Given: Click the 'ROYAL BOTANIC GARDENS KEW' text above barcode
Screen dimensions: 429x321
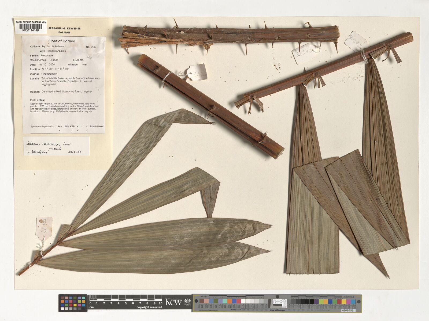Looking at the screenshot, I should 31,22.
